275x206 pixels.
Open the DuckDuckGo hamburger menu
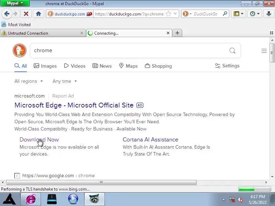[264, 51]
